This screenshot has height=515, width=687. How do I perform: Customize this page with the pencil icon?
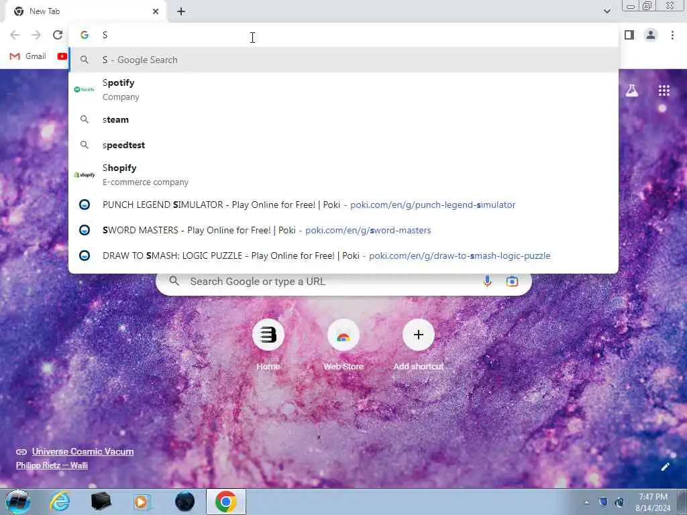click(x=665, y=467)
